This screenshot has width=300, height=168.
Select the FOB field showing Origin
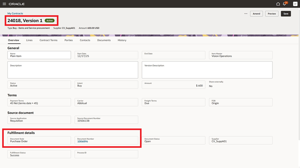(x=241, y=102)
